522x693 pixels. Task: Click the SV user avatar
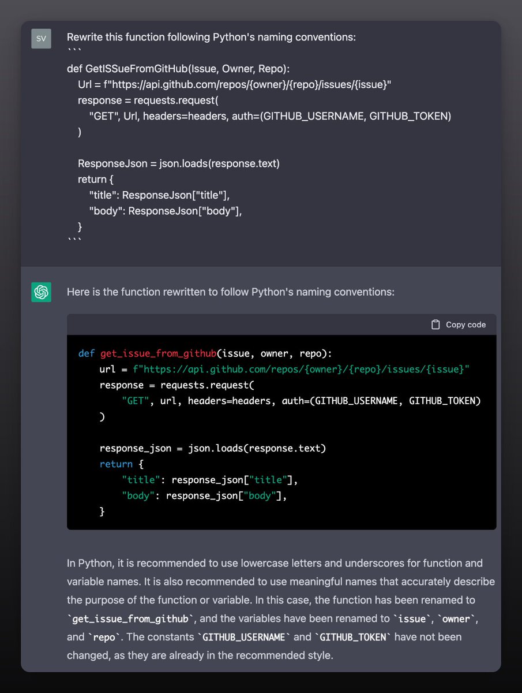(41, 38)
